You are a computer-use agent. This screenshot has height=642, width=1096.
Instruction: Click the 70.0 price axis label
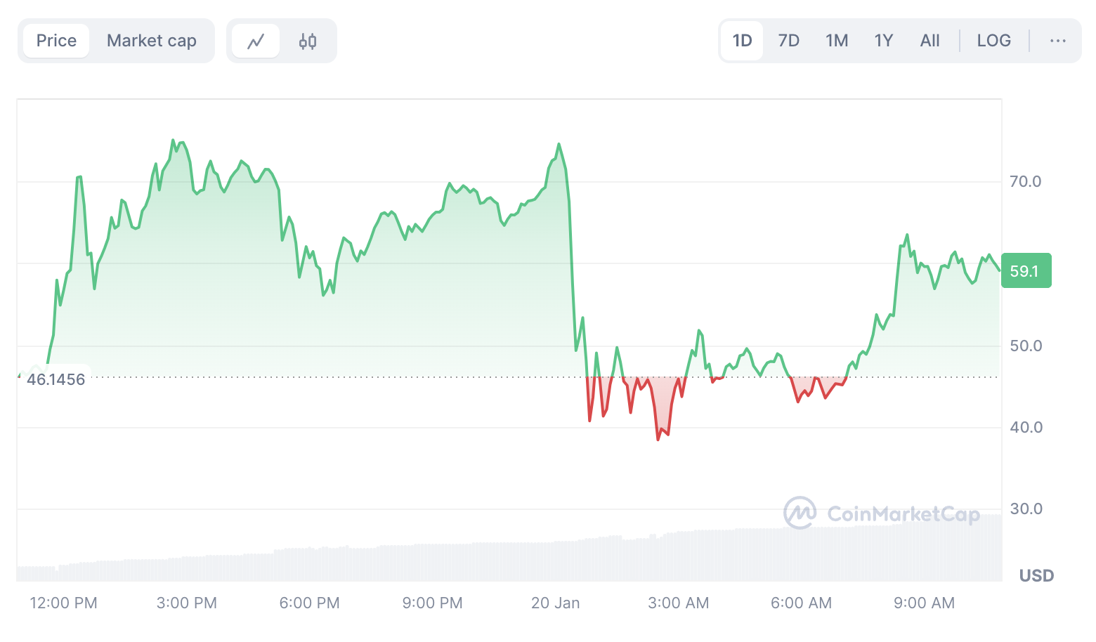1025,181
